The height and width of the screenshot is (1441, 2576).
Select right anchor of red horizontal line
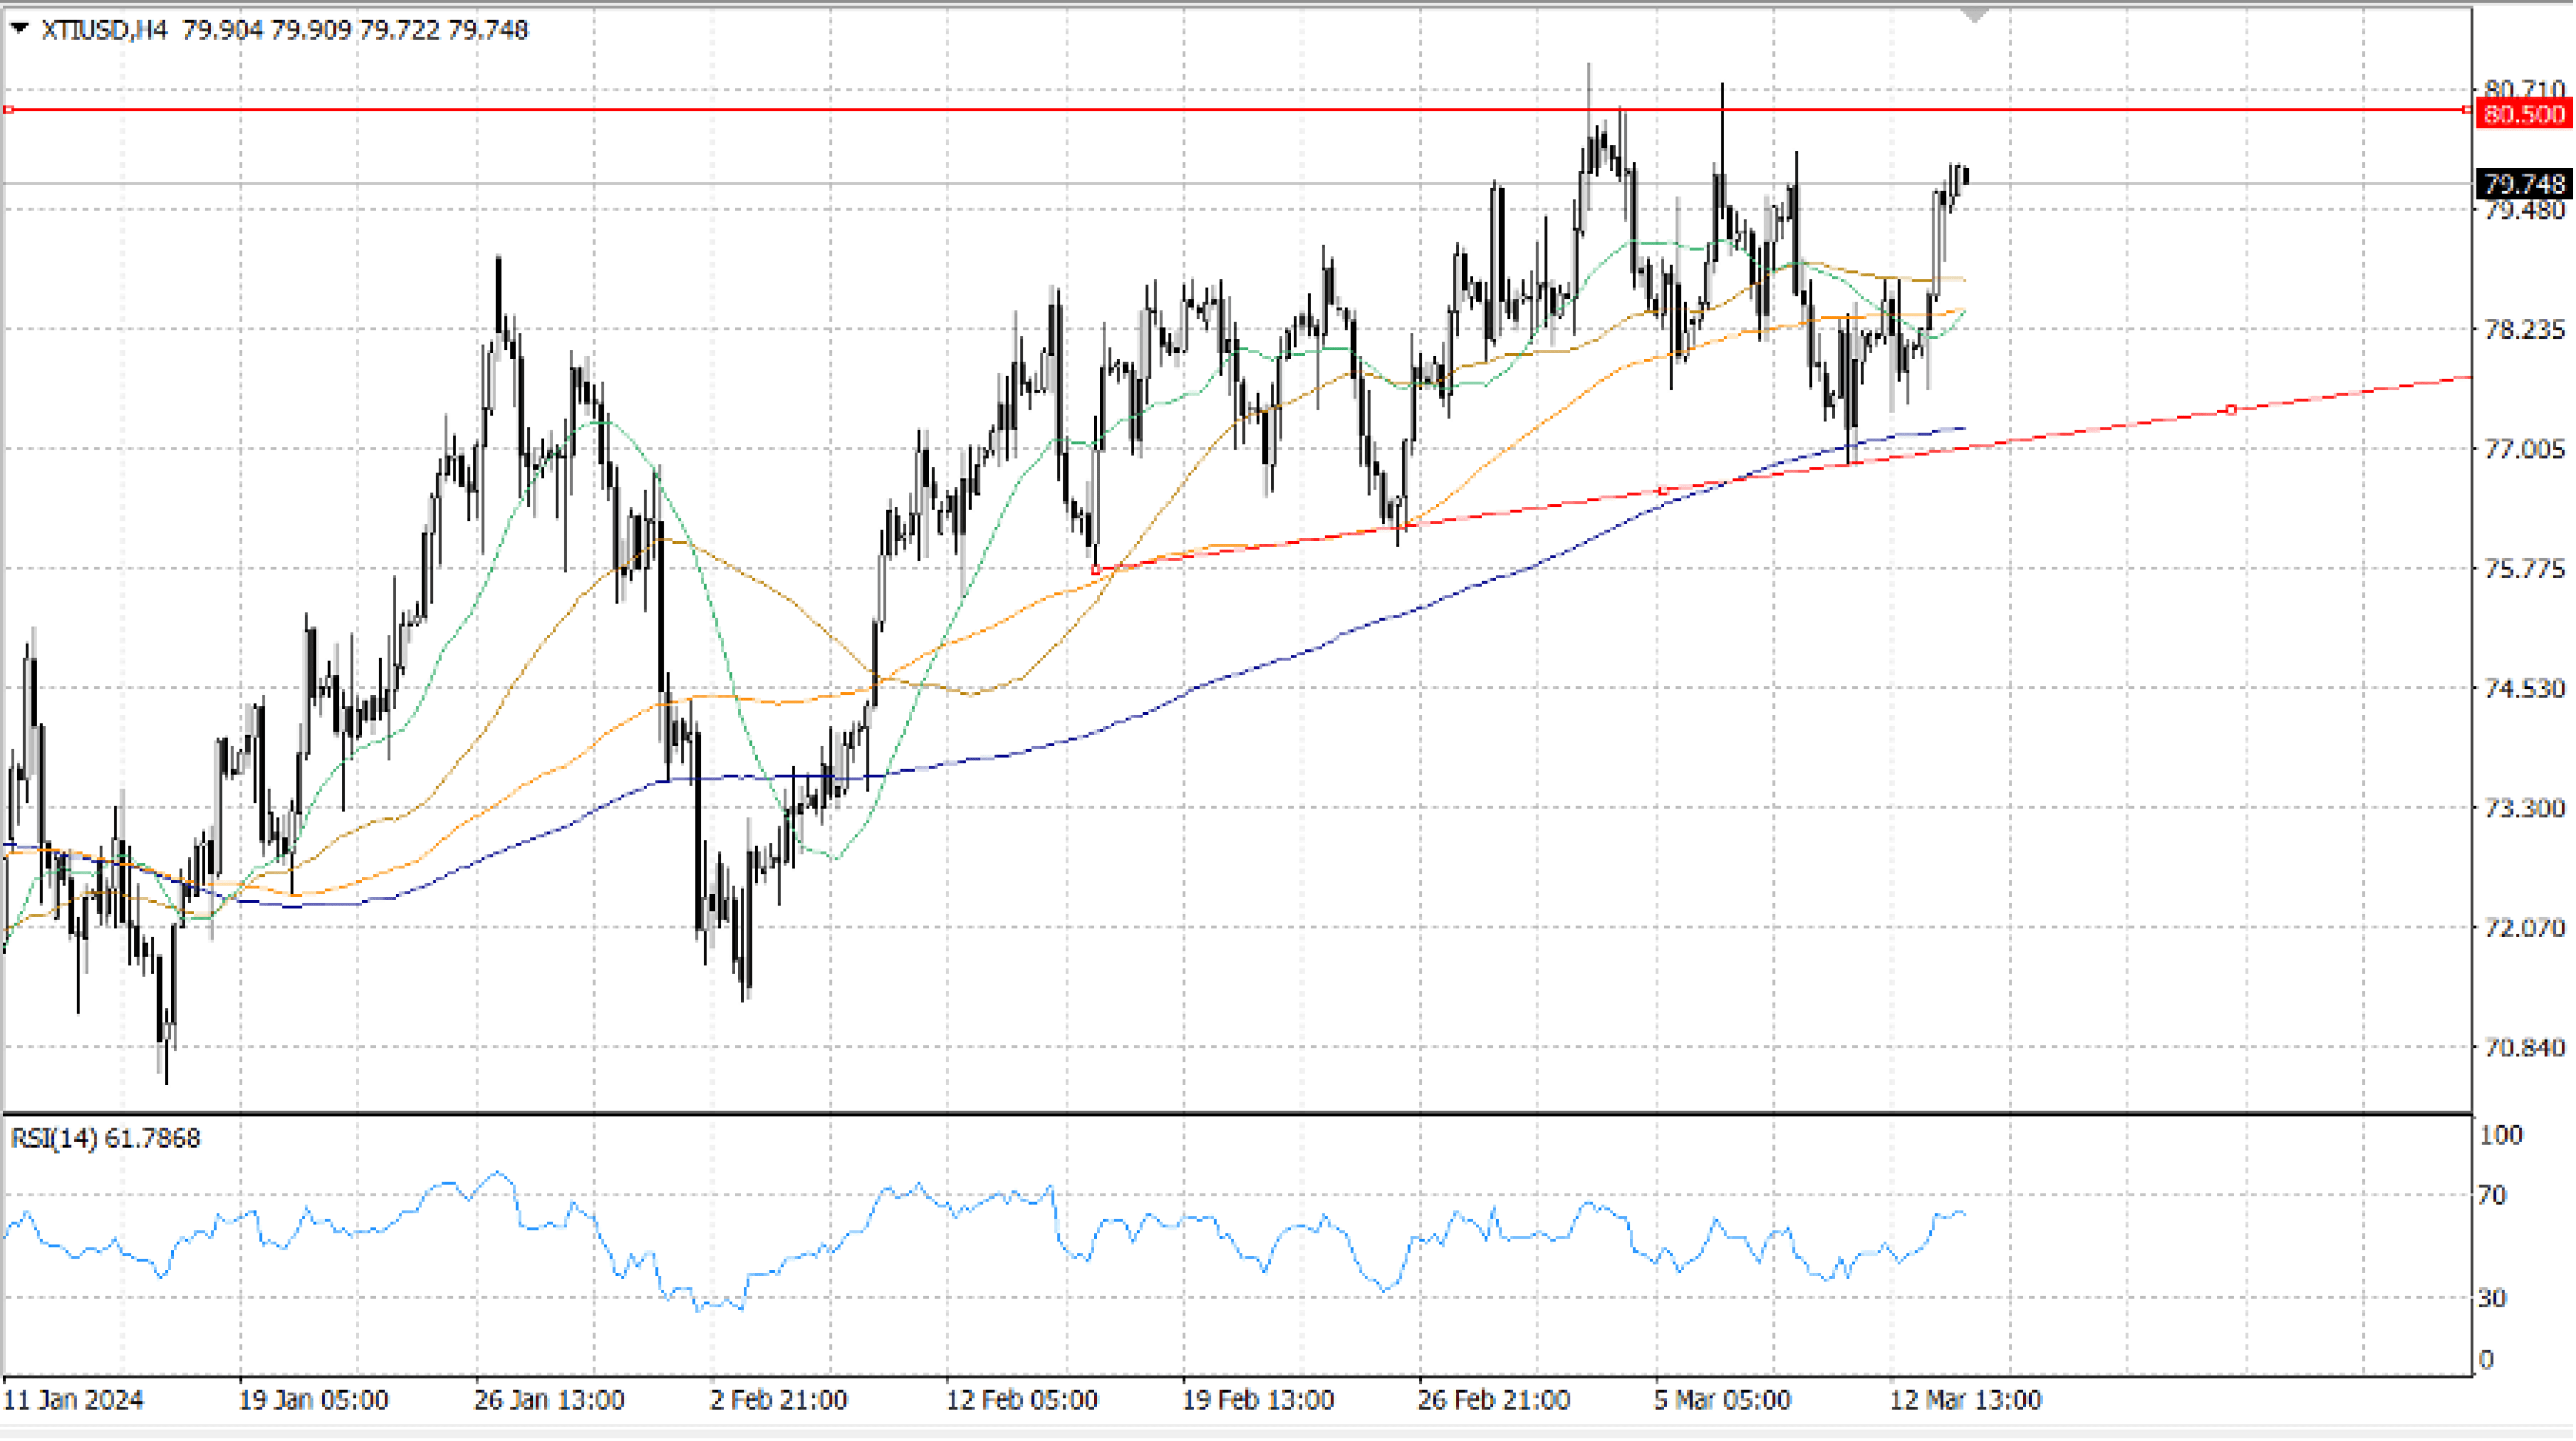click(x=2465, y=109)
